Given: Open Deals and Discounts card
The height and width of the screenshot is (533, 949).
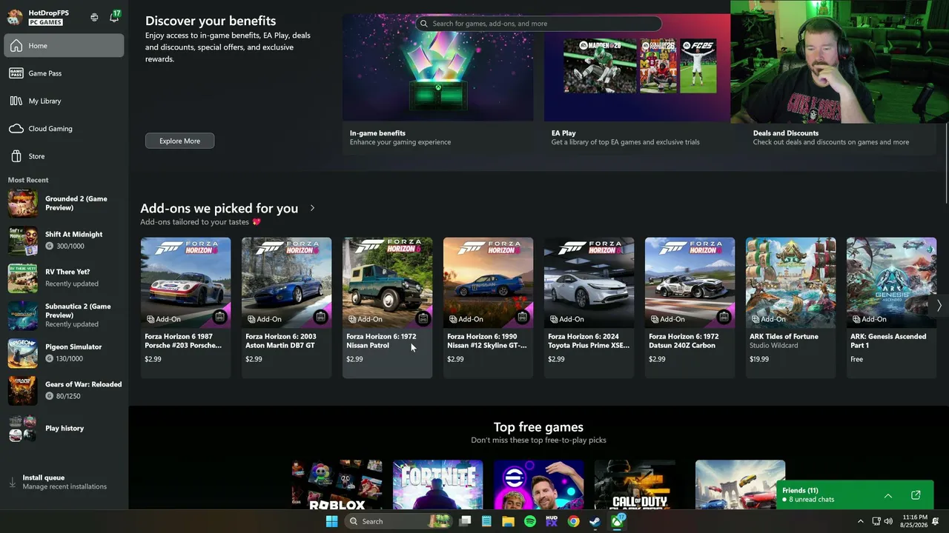Looking at the screenshot, I should click(x=841, y=138).
